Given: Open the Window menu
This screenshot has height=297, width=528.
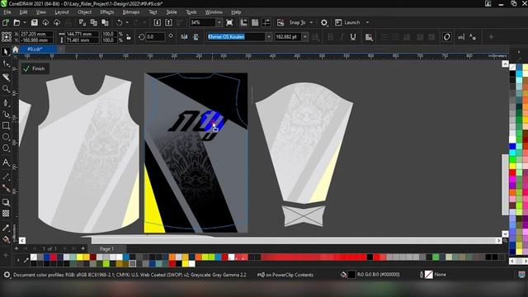Looking at the screenshot, I should point(214,12).
